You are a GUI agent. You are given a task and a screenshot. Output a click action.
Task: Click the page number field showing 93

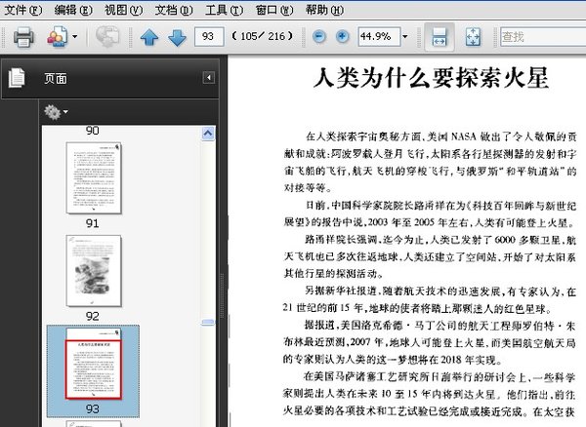tap(208, 37)
